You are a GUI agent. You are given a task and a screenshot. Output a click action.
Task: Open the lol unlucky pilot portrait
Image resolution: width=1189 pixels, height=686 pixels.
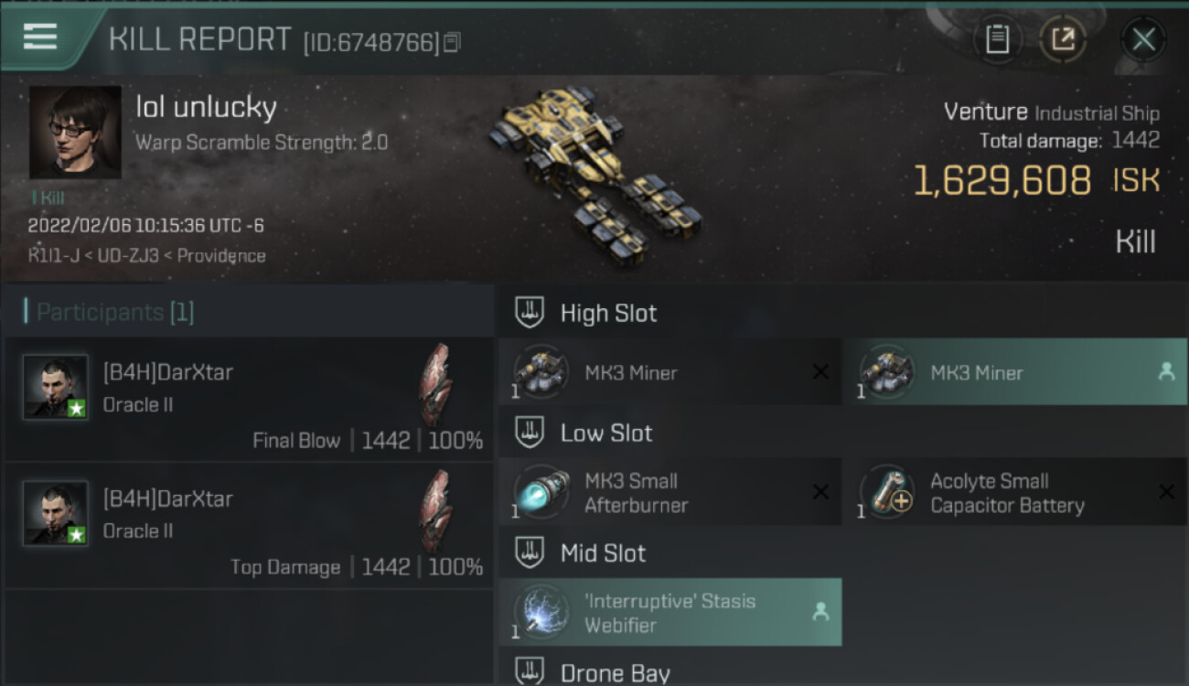(x=75, y=133)
